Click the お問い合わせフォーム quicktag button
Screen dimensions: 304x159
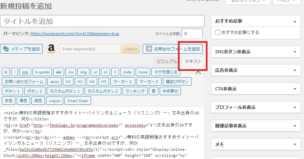24,81
